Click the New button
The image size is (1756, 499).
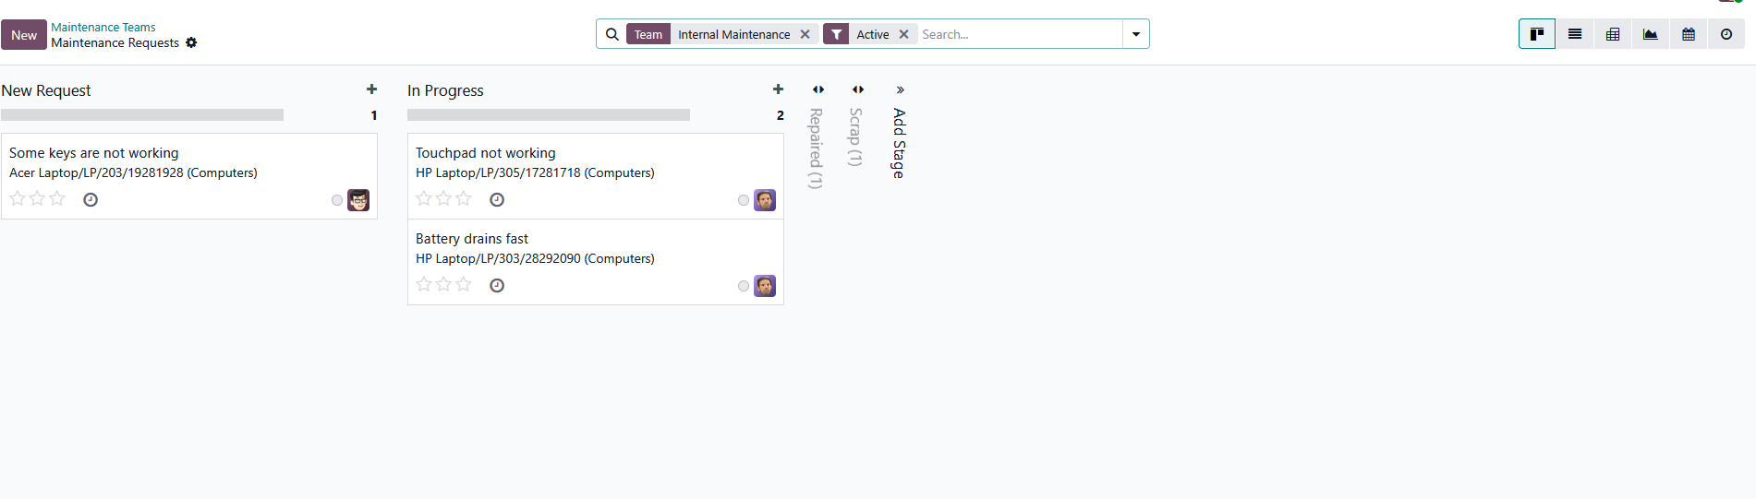coord(24,35)
